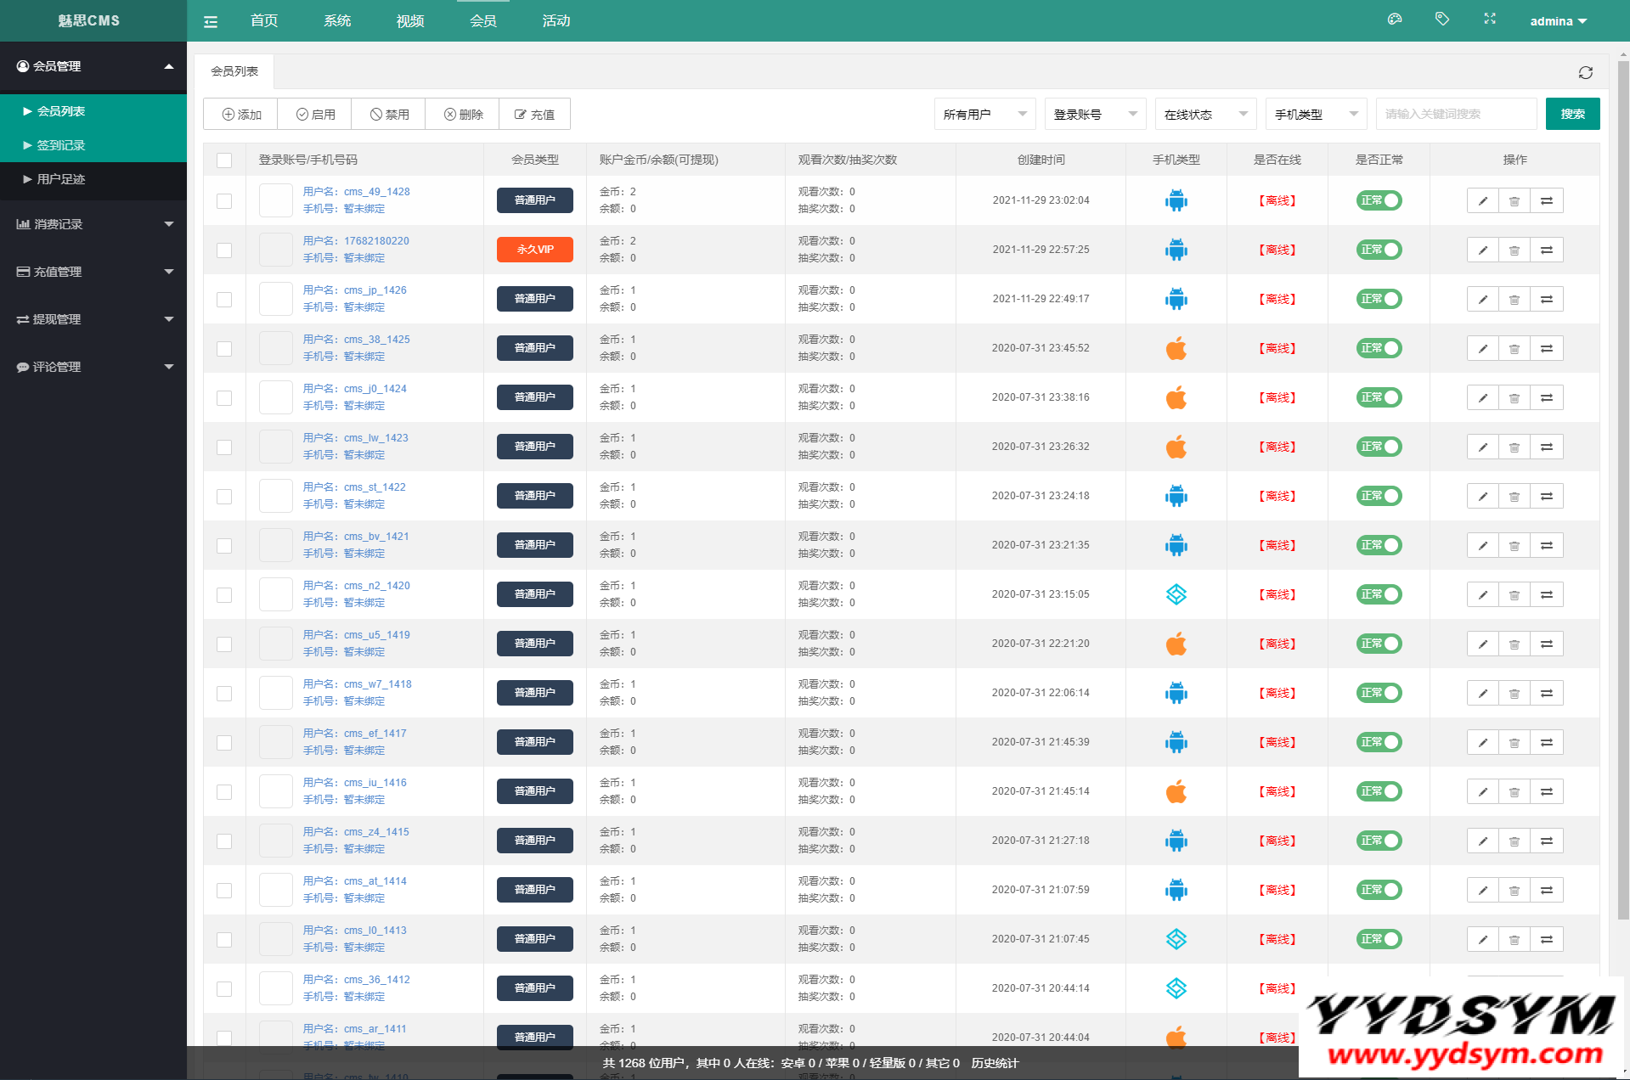
Task: Focus the keyword search input field
Action: click(1456, 115)
